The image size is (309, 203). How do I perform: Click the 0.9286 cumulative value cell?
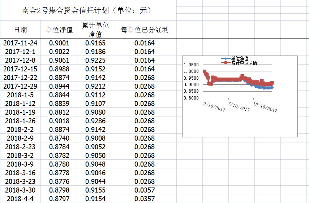click(95, 121)
